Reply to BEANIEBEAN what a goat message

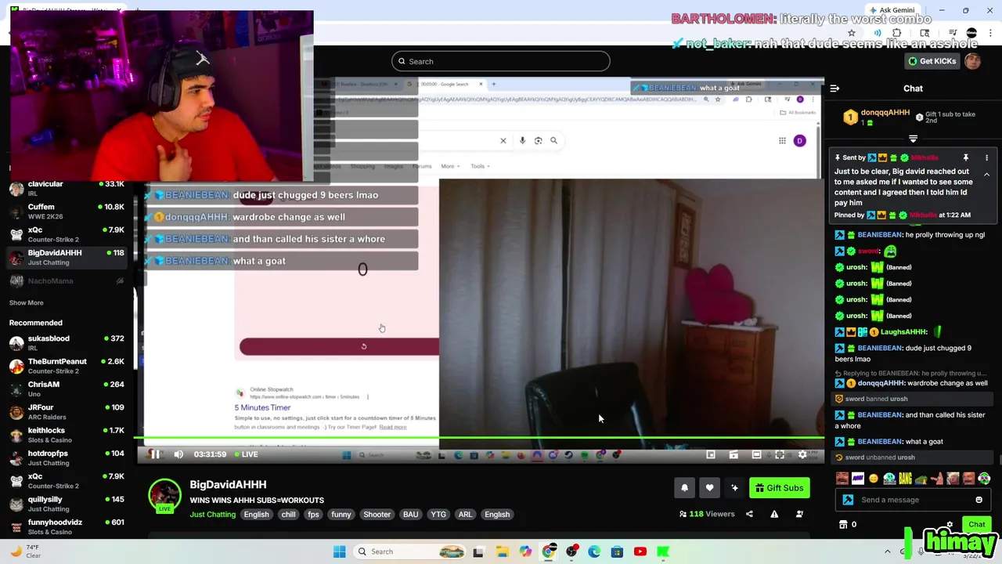888,442
